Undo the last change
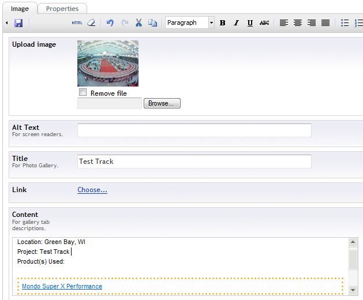 pos(110,23)
